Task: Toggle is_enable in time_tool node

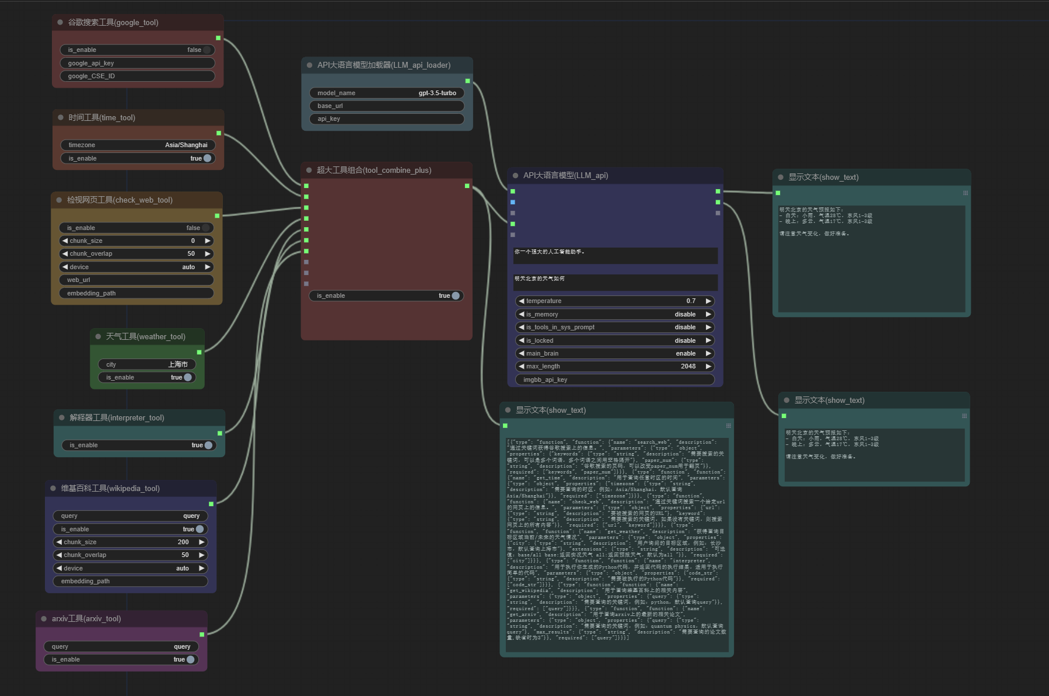Action: 138,158
